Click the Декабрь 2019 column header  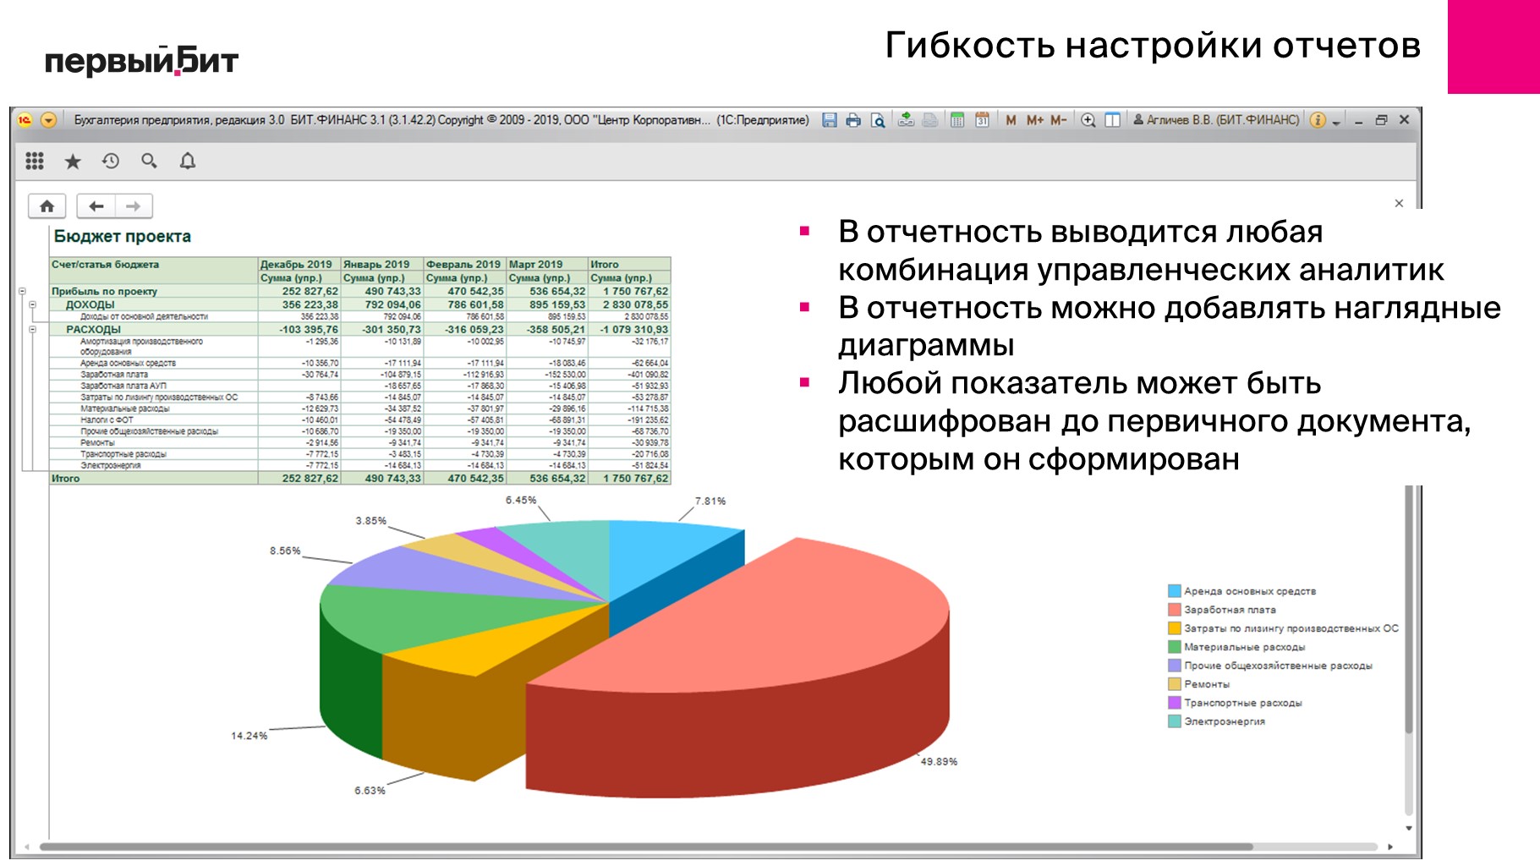(299, 264)
